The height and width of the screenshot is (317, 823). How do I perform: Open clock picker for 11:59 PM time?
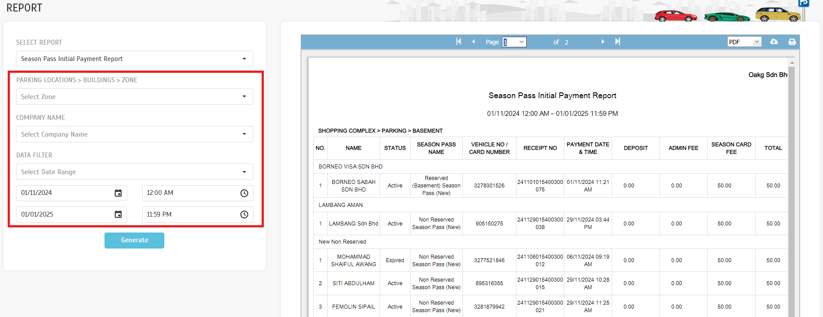coord(244,214)
